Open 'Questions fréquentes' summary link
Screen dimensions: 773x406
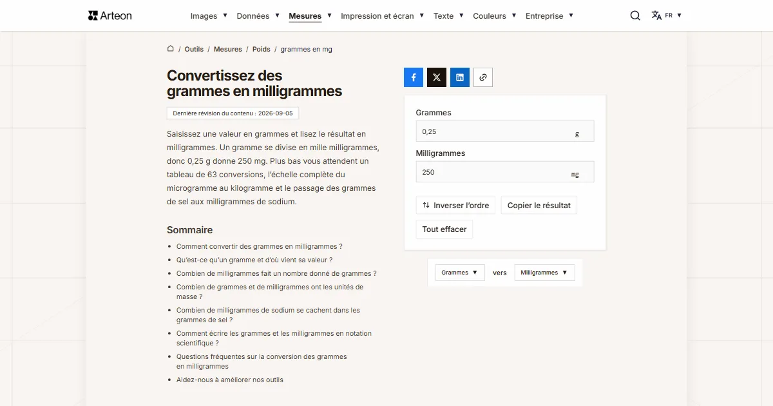262,362
